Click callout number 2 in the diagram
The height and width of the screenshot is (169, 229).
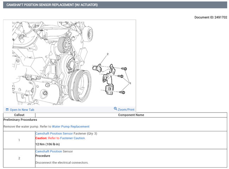pos(107,54)
